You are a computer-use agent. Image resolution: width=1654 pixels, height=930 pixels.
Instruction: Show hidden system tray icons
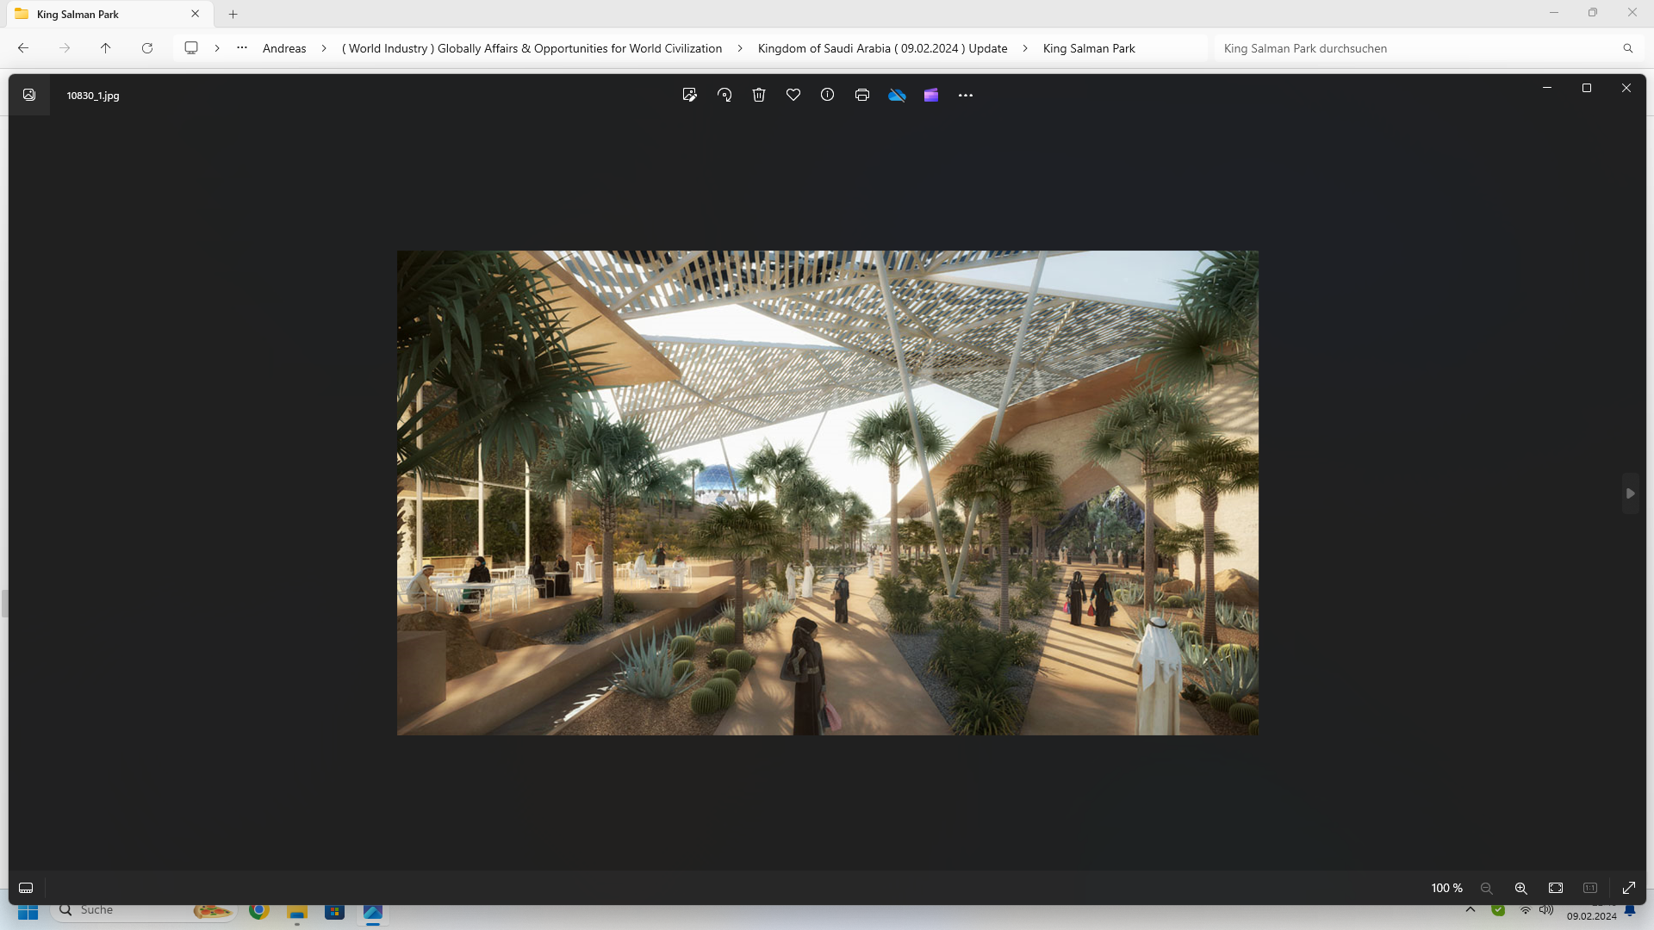coord(1471,910)
